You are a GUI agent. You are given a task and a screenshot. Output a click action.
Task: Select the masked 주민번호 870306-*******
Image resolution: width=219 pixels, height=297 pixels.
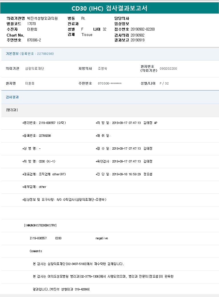point(109,83)
